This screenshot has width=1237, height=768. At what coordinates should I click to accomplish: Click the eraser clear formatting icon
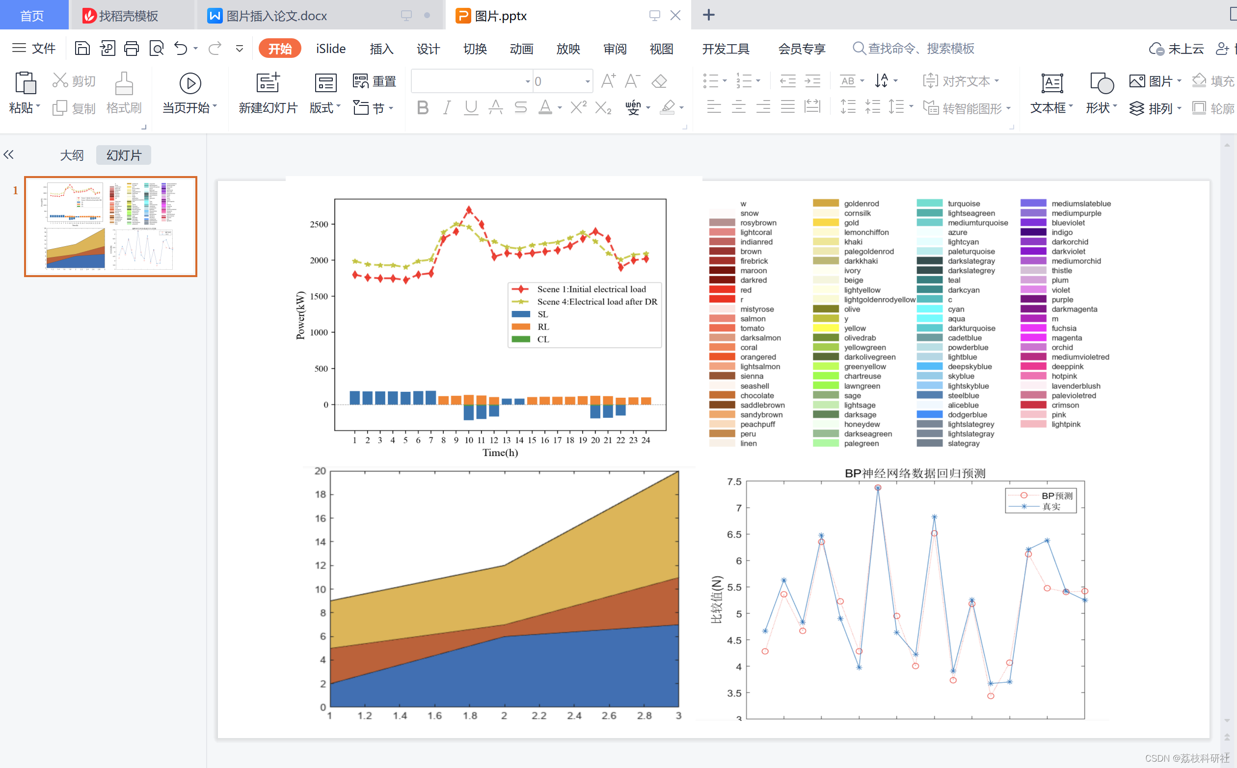[x=659, y=81]
